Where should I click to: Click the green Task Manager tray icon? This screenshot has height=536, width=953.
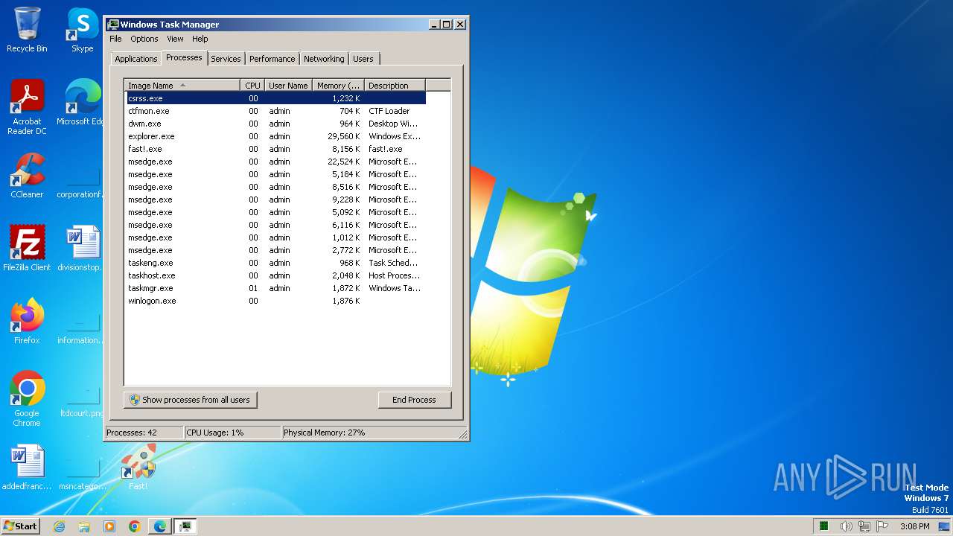(824, 526)
